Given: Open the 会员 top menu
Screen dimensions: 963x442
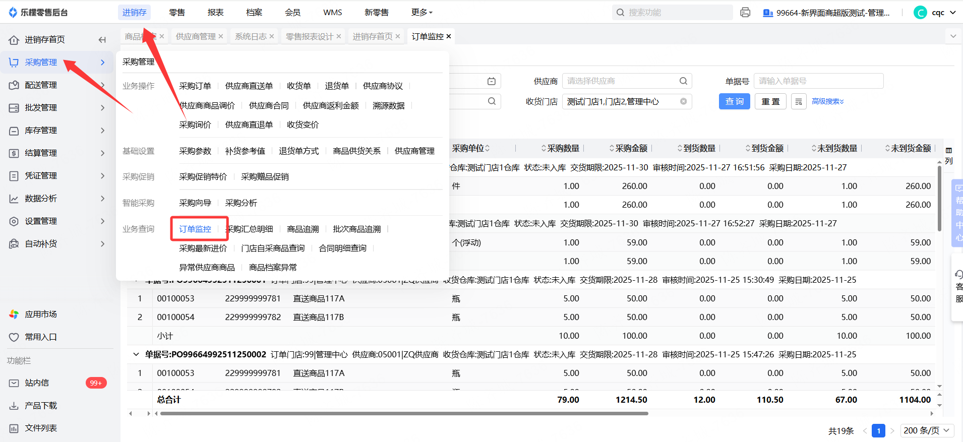Looking at the screenshot, I should 293,13.
